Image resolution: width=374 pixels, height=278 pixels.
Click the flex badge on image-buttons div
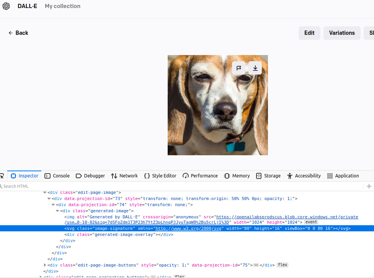pyautogui.click(x=283, y=265)
